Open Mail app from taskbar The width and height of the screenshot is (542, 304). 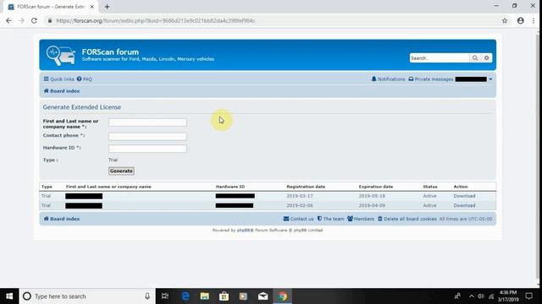point(263,296)
